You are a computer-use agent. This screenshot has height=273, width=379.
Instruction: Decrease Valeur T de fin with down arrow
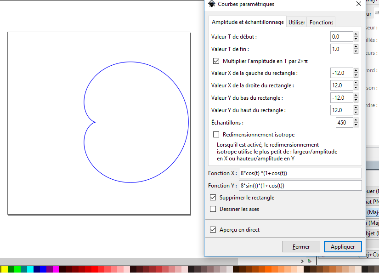coord(356,51)
